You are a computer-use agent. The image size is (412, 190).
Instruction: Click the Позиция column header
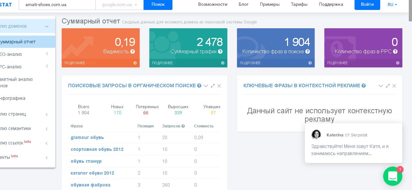pyautogui.click(x=145, y=126)
